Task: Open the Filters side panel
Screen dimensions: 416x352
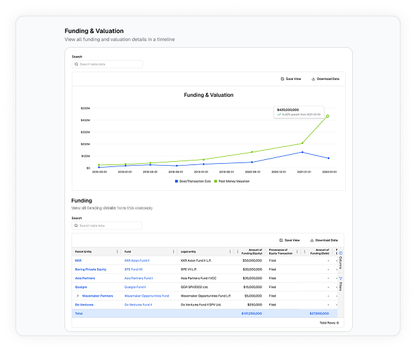Action: [340, 284]
